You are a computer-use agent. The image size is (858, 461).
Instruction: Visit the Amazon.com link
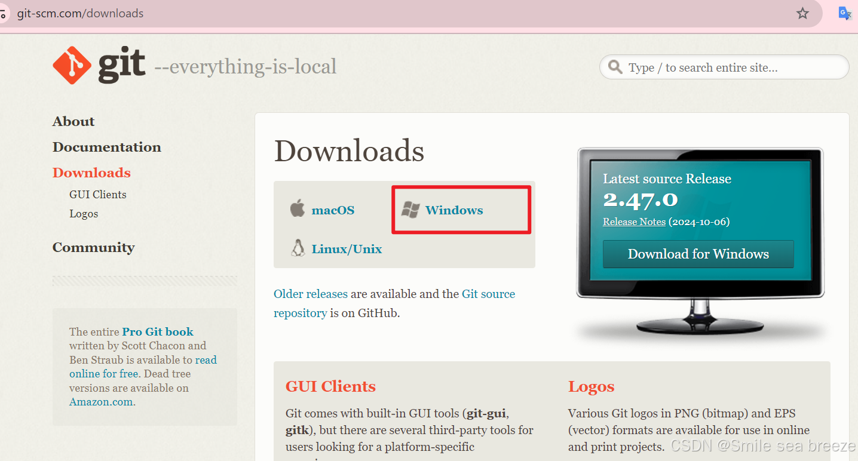pos(101,402)
